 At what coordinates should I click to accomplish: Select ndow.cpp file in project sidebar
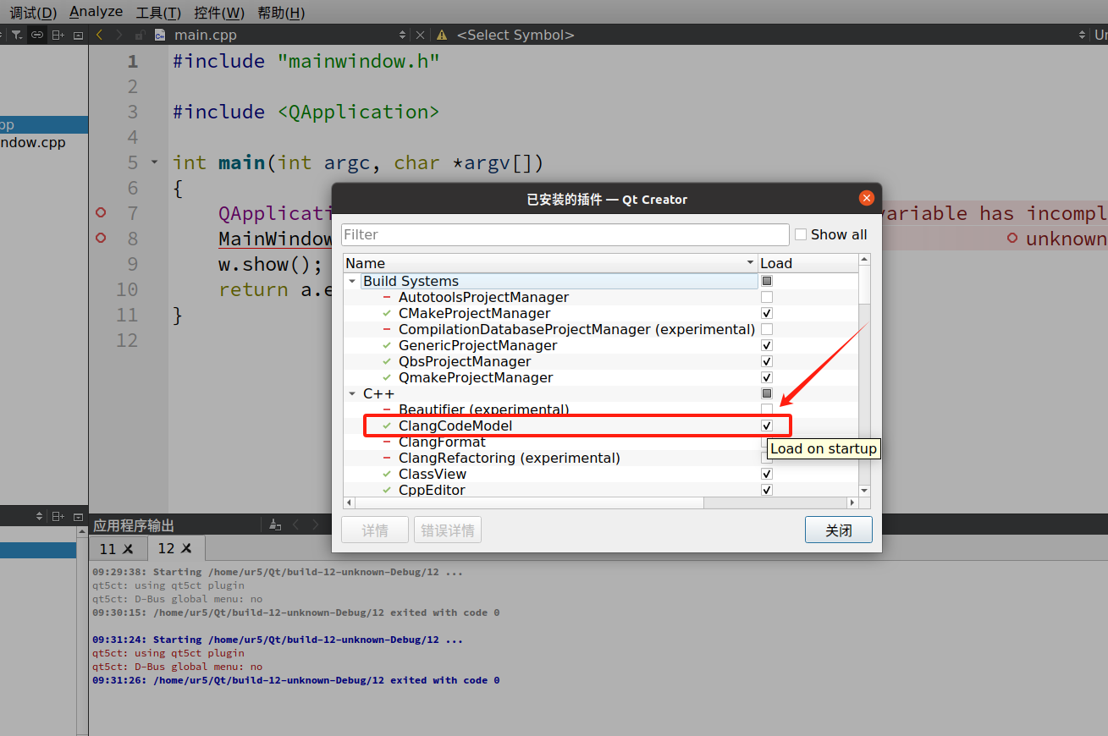click(x=33, y=142)
